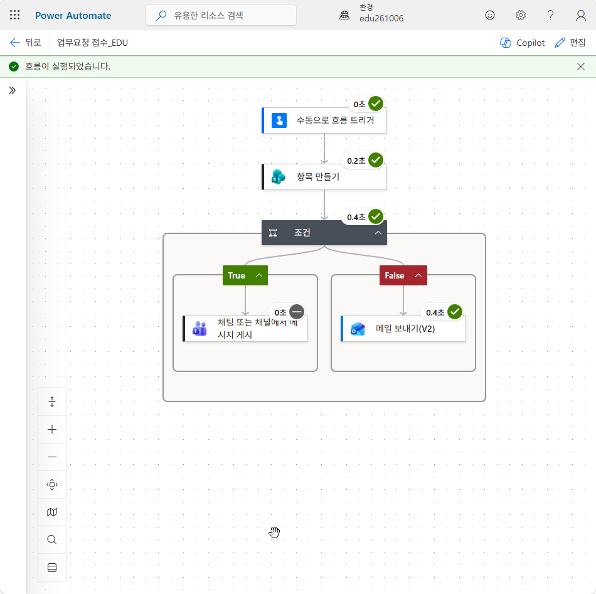
Task: Expand the left side panel chevron
Action: 12,90
